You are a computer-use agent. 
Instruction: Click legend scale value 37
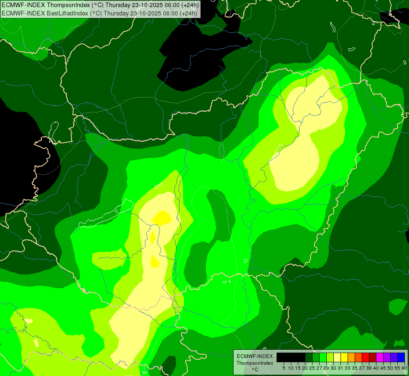tap(362, 368)
